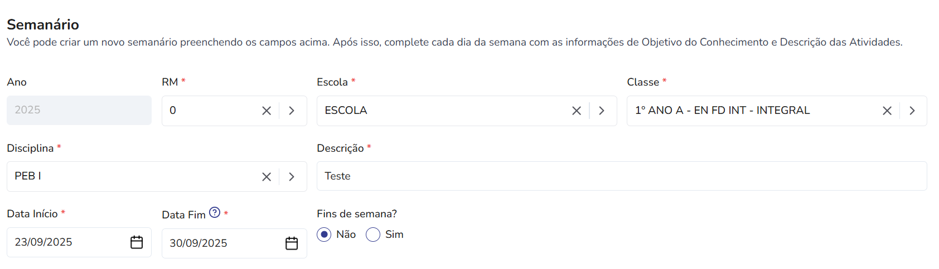
Task: Expand the Escola dropdown arrow
Action: point(602,111)
